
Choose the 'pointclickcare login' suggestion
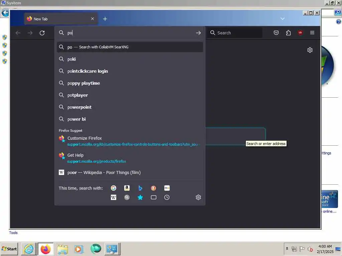point(130,71)
